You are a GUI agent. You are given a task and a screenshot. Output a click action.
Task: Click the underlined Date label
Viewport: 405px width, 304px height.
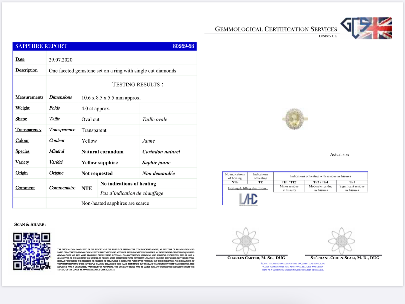point(20,59)
